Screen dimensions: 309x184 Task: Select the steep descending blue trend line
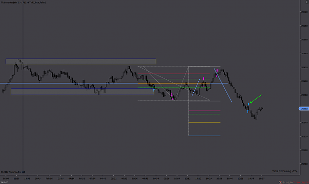[x=223, y=85]
